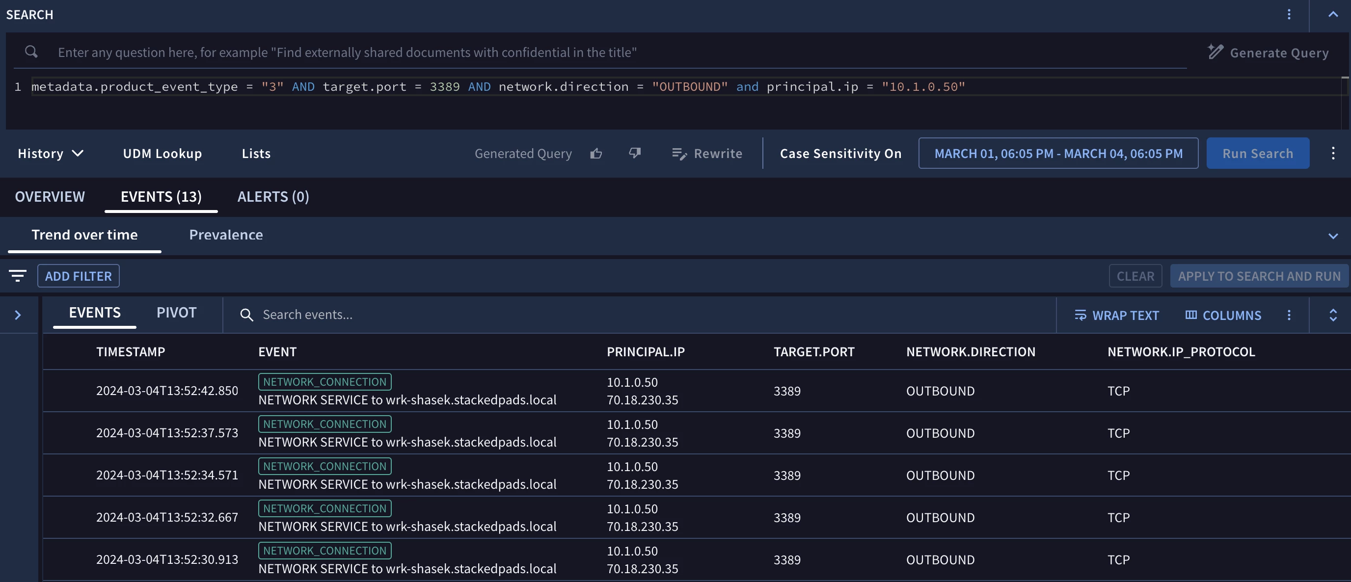Image resolution: width=1351 pixels, height=582 pixels.
Task: Click the TARGET.PORT column header
Action: point(814,351)
